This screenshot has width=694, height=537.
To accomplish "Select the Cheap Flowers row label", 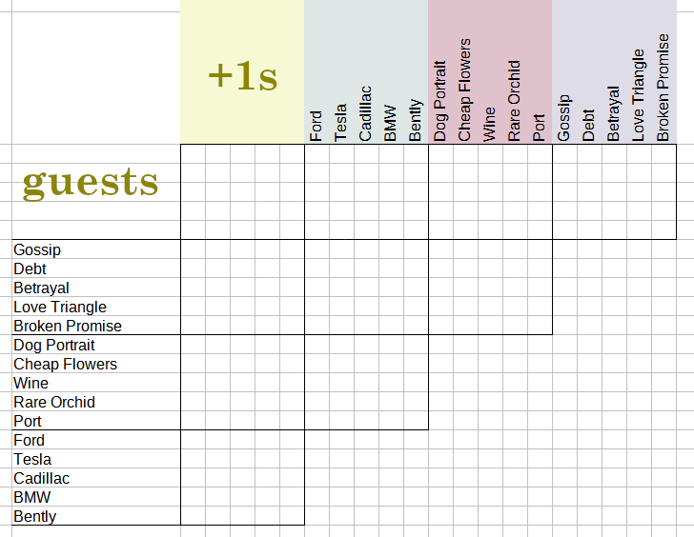I will click(x=65, y=364).
